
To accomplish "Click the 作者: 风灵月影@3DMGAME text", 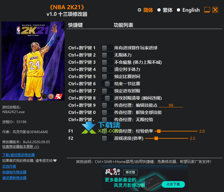I will coord(25,132).
